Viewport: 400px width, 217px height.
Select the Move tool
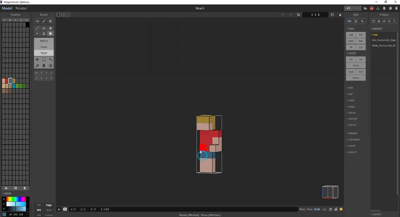[37, 59]
